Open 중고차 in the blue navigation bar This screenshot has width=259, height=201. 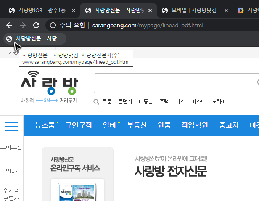pos(229,125)
